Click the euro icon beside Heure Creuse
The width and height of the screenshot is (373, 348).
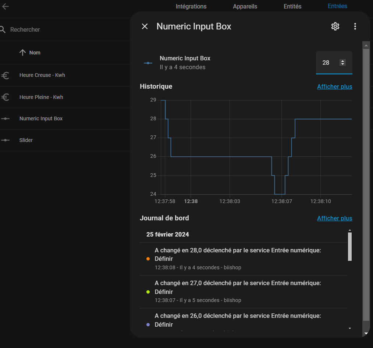click(5, 75)
